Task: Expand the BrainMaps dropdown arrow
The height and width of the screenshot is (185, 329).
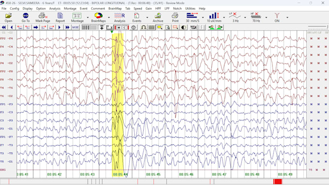Action: pos(109,17)
